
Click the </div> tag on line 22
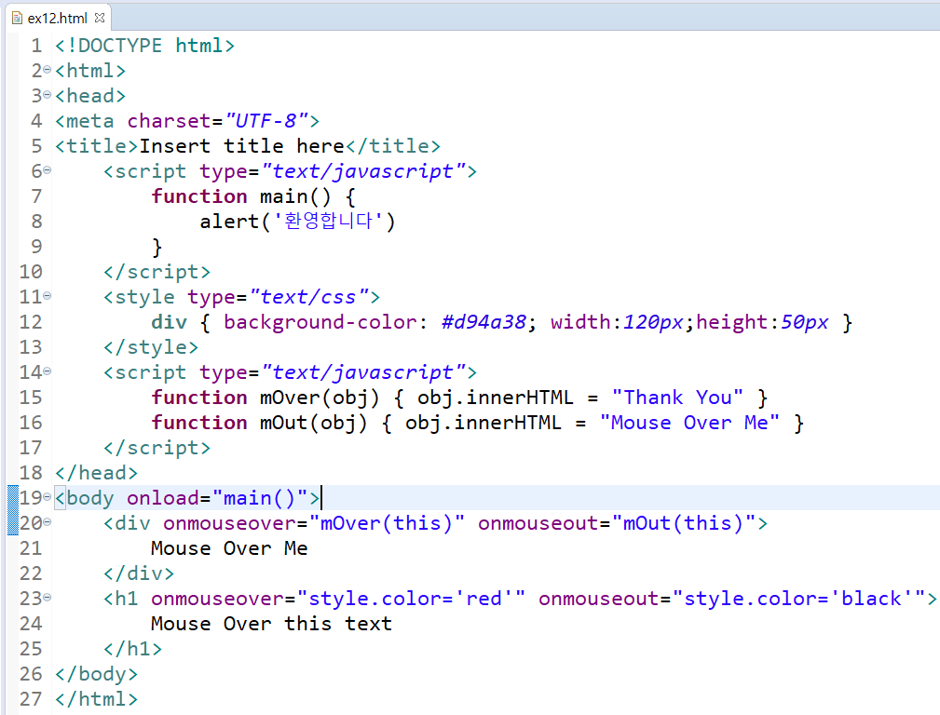[139, 573]
